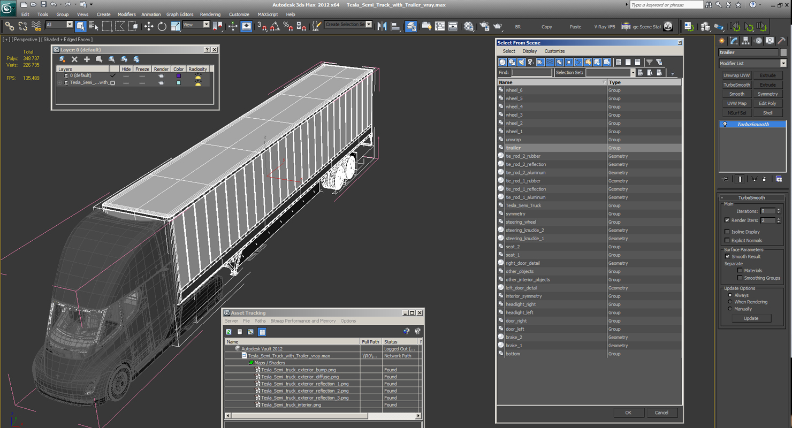Click the Find field in Select From Scene
The image size is (792, 428).
(x=531, y=73)
